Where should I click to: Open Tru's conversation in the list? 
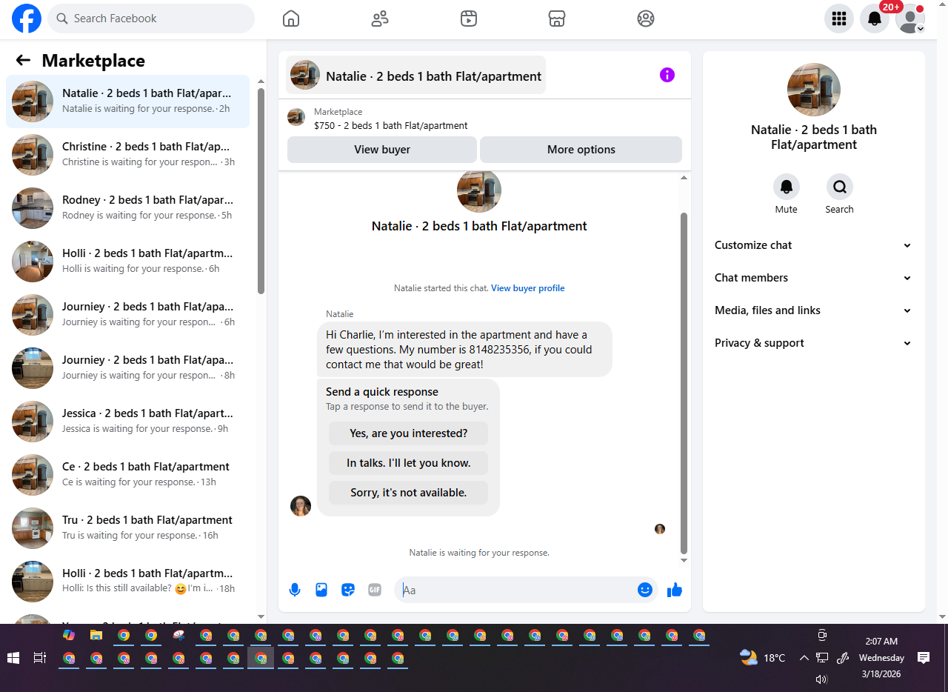(127, 528)
